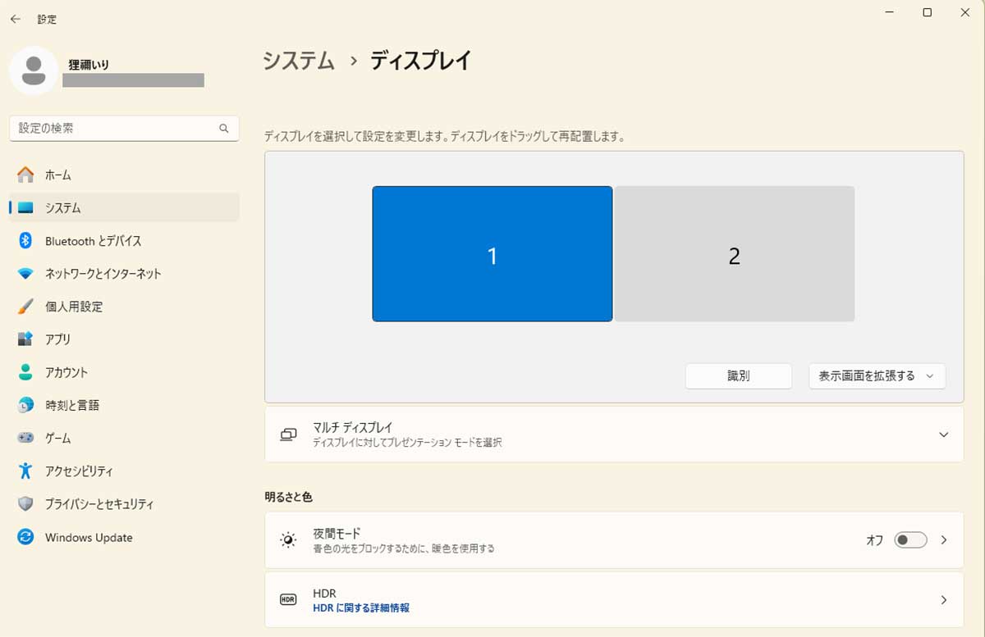Go to アクセシビリティ settings
985x637 pixels.
pyautogui.click(x=124, y=471)
